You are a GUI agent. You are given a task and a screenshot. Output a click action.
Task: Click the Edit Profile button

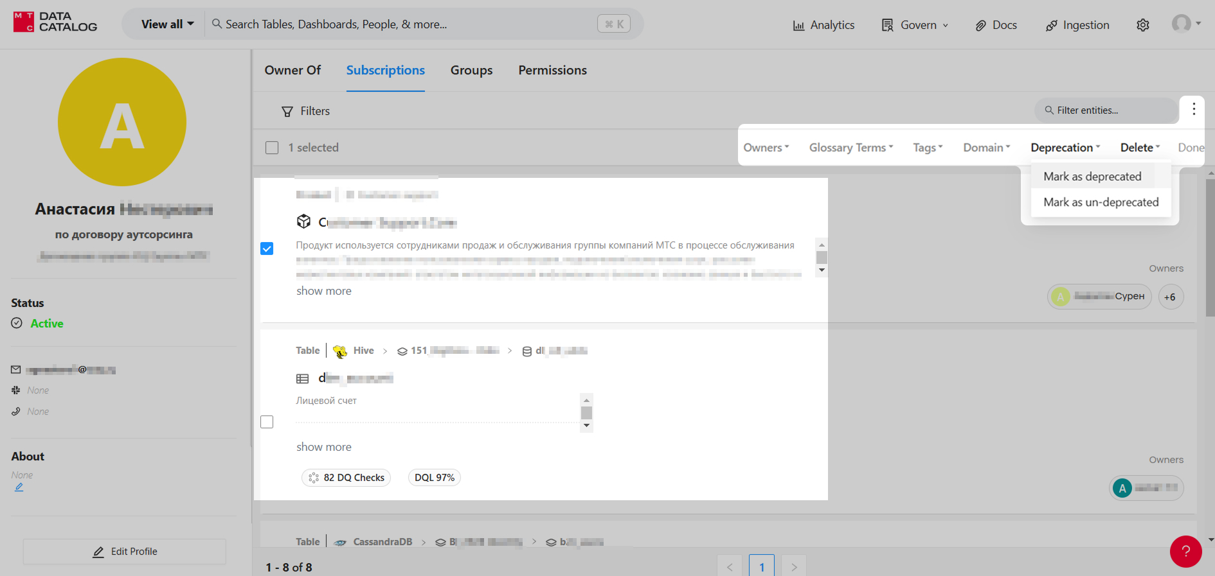(x=125, y=552)
